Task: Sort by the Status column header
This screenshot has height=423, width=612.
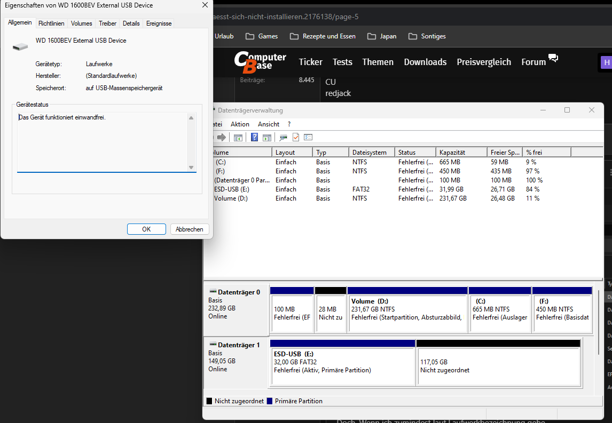Action: [x=415, y=153]
